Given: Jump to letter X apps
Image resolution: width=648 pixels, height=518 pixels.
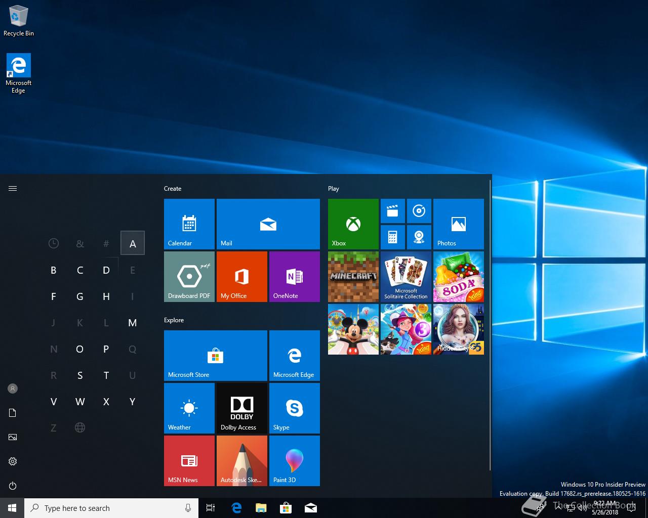Looking at the screenshot, I should tap(106, 402).
